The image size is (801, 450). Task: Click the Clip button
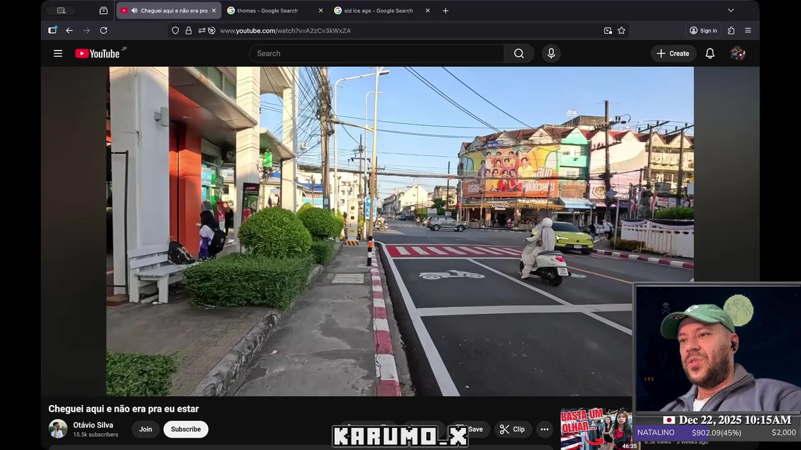(513, 429)
